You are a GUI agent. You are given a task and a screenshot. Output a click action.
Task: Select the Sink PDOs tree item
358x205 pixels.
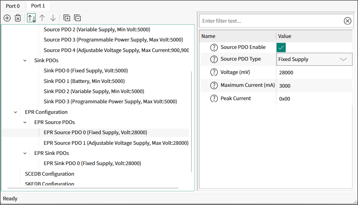46,61
